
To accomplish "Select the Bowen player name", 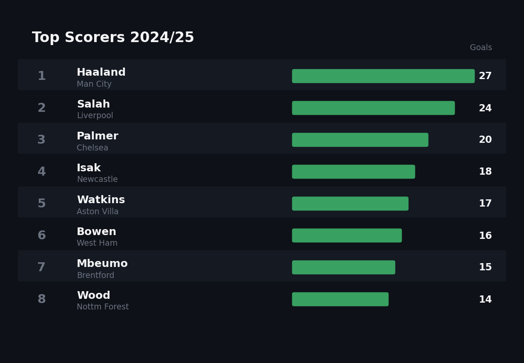I will coord(96,232).
